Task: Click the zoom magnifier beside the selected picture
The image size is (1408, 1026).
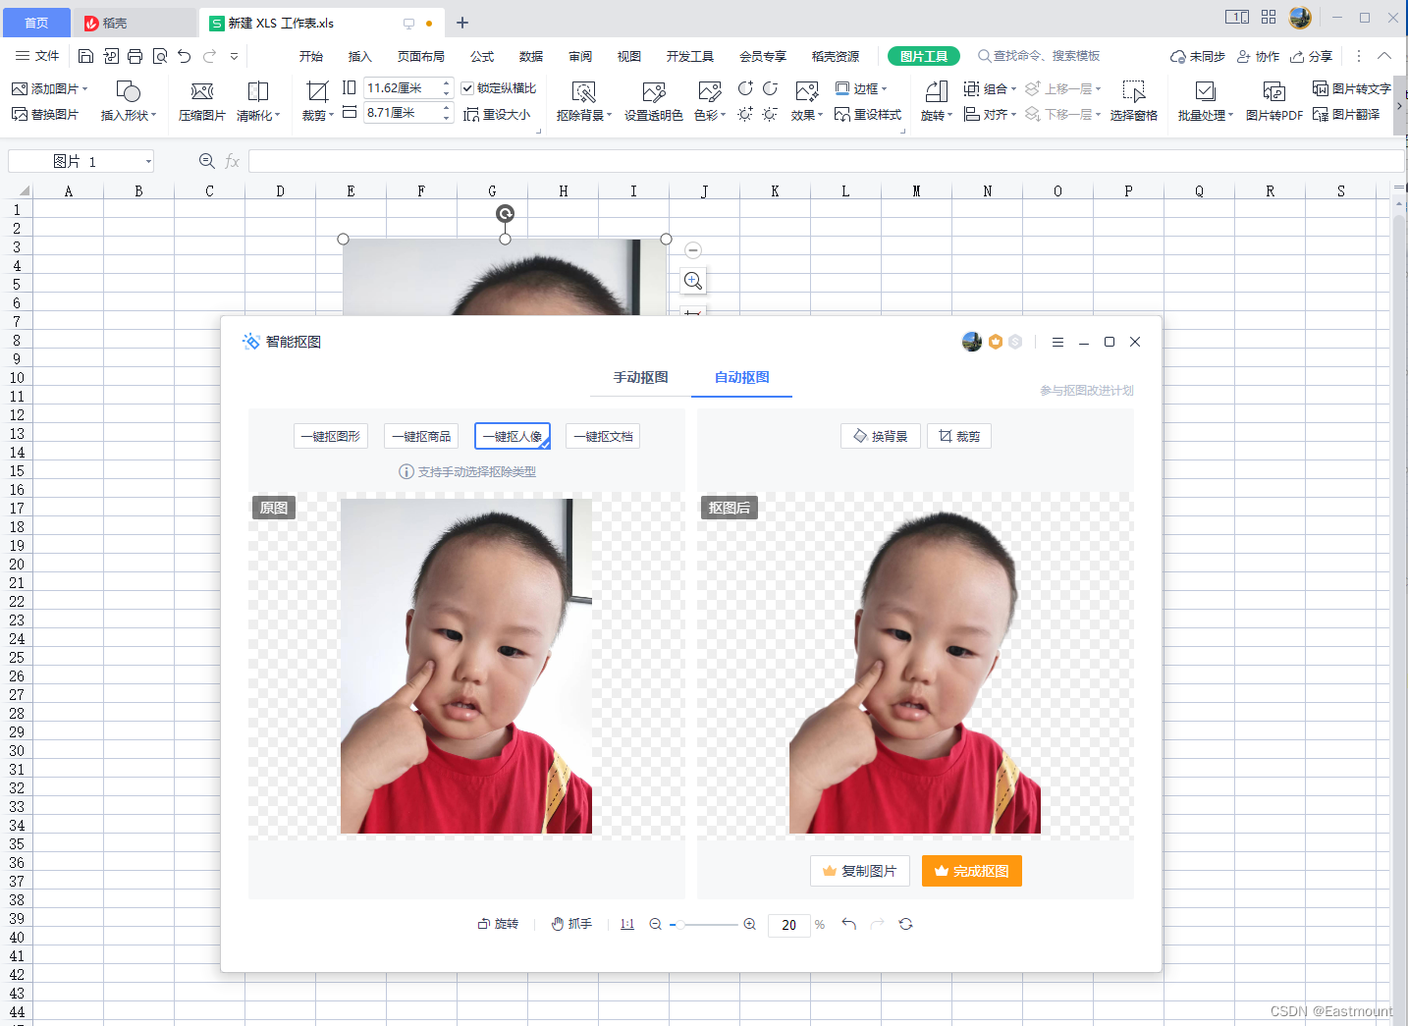Action: [x=693, y=281]
